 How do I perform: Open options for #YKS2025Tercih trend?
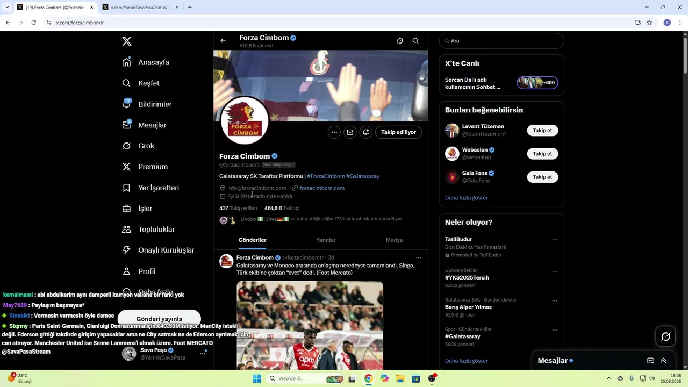(x=555, y=271)
